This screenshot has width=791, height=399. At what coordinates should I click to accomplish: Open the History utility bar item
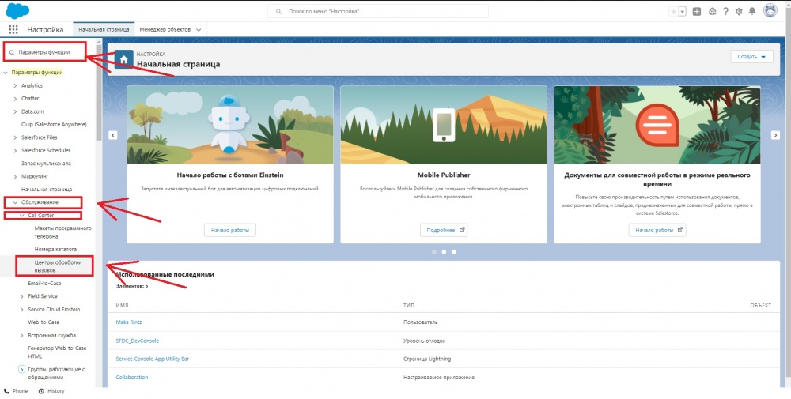pos(51,391)
